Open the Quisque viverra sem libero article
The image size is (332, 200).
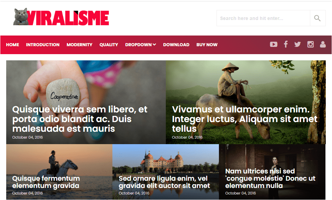point(80,119)
